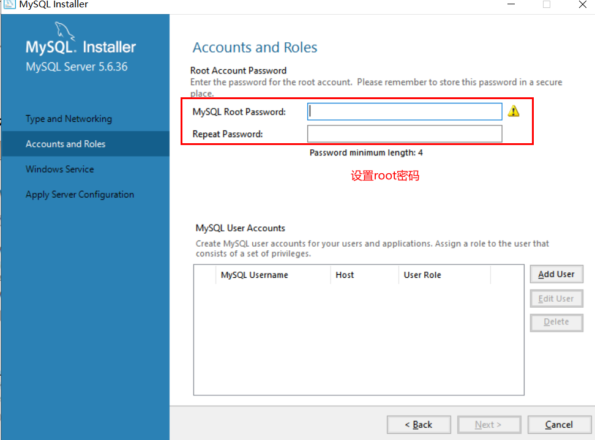Select the Type and Networking step
The image size is (595, 440).
pyautogui.click(x=69, y=119)
